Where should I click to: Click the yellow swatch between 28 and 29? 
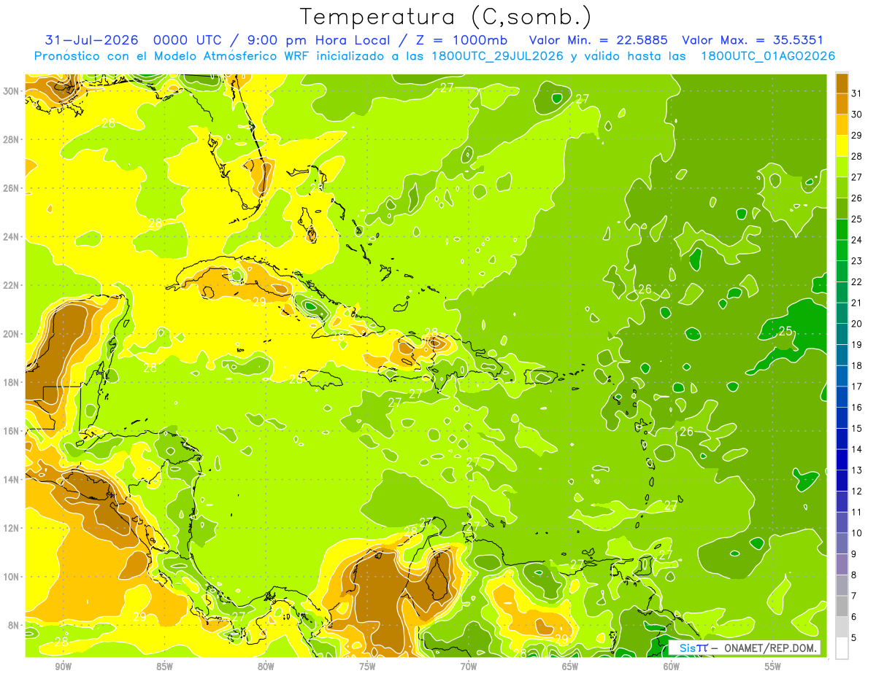click(842, 146)
